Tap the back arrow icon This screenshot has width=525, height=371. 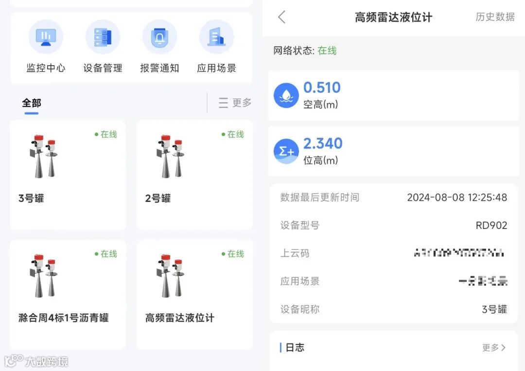282,17
